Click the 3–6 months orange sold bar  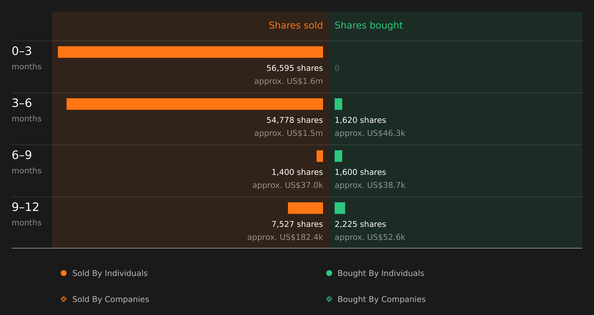(x=195, y=104)
